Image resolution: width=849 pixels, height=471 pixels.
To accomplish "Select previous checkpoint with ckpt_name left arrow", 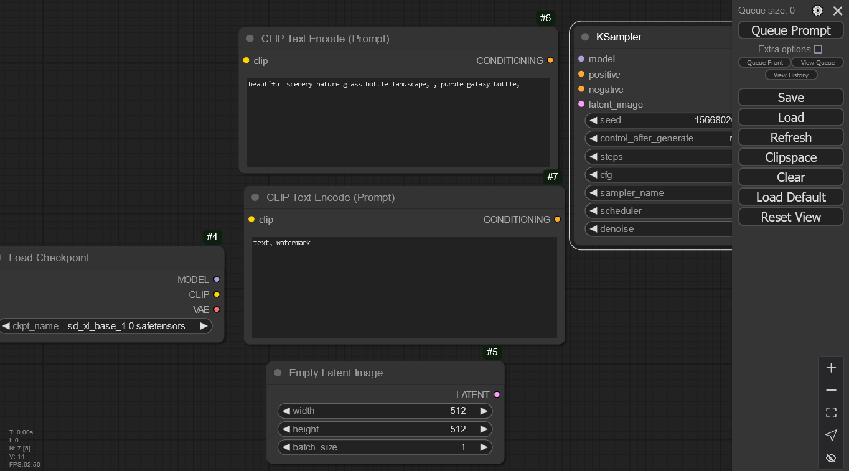I will coord(6,326).
